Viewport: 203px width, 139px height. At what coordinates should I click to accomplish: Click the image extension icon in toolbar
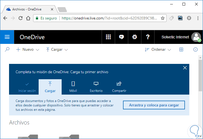[180, 18]
